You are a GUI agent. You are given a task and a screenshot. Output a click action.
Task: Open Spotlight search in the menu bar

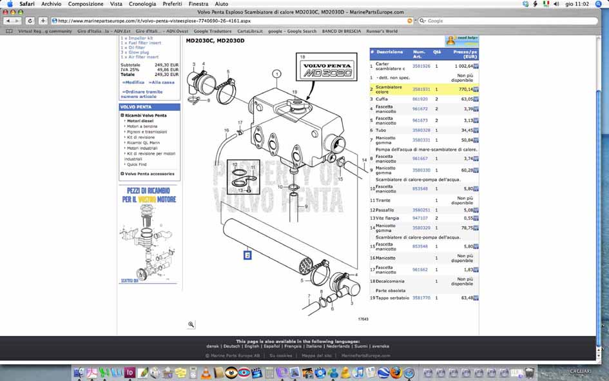click(599, 4)
